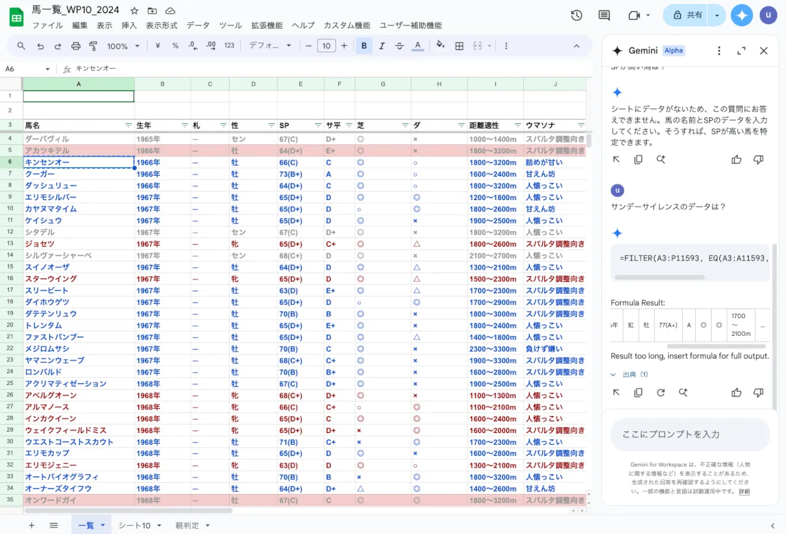Click the borders icon in toolbar
The image size is (787, 534).
coord(459,46)
